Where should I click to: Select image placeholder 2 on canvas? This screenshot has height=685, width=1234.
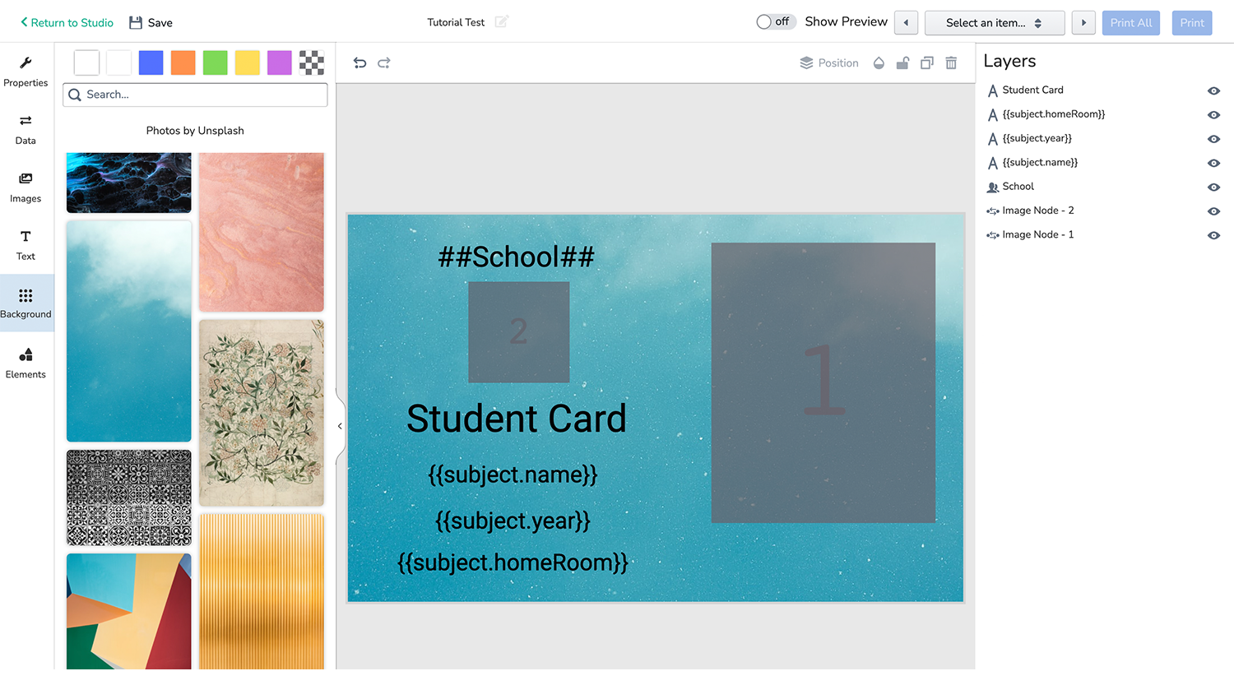coord(518,332)
